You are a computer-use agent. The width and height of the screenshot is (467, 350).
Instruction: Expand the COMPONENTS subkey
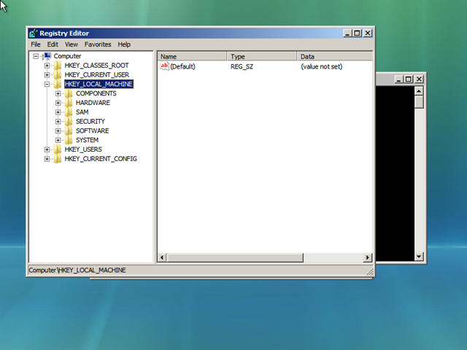[x=58, y=93]
